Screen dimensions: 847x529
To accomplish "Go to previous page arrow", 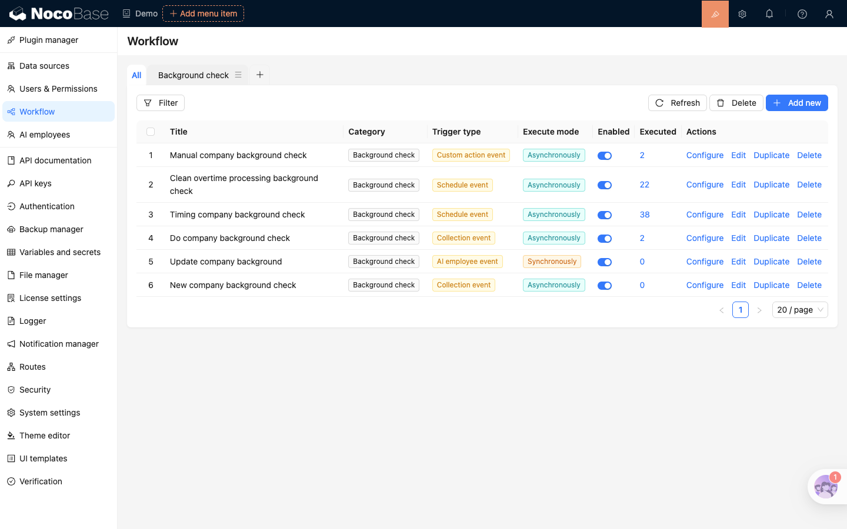I will tap(722, 310).
